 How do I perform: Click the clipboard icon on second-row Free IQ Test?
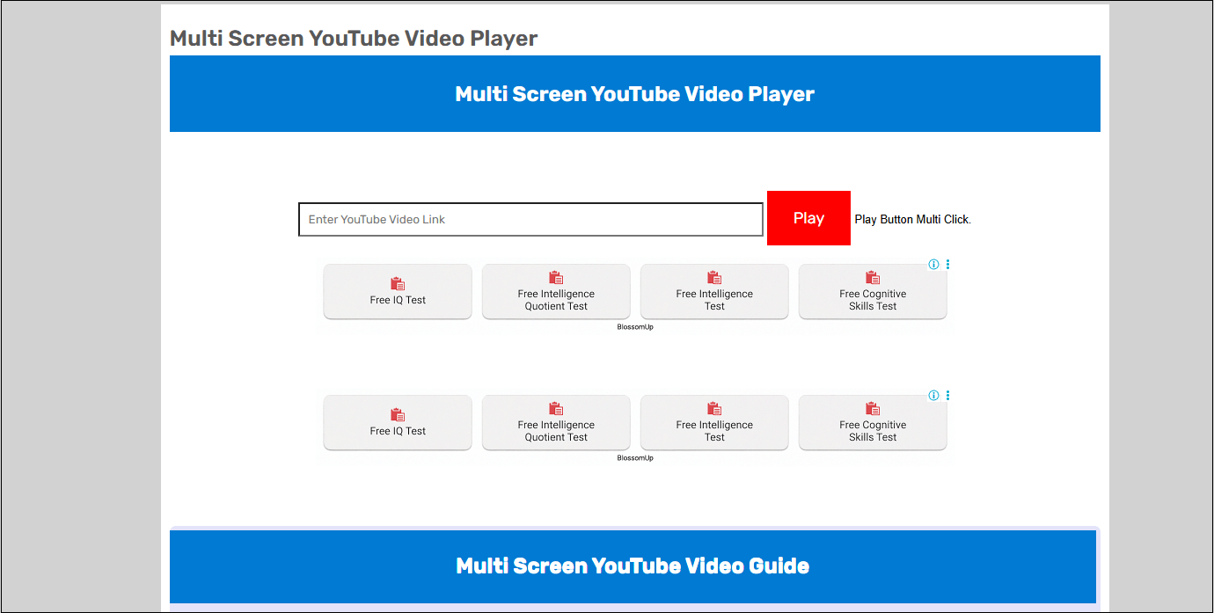click(x=397, y=414)
